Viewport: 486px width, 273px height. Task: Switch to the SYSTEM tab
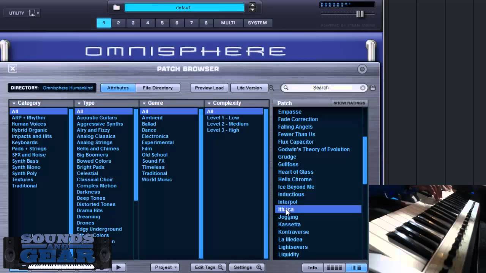[257, 23]
